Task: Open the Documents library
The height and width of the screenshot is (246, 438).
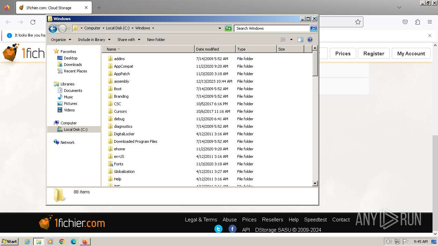Action: (x=73, y=91)
